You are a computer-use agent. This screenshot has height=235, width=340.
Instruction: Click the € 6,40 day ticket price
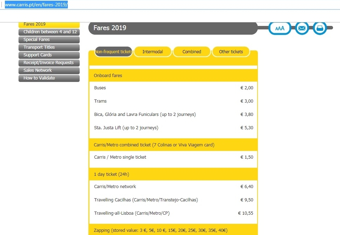coord(247,187)
